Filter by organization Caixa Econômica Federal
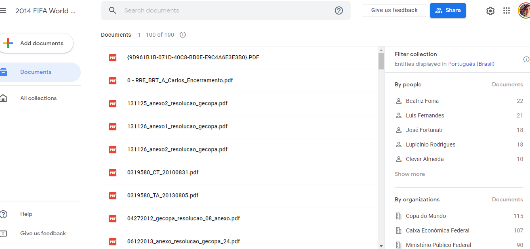Screen dimensions: 530x249 (437, 230)
